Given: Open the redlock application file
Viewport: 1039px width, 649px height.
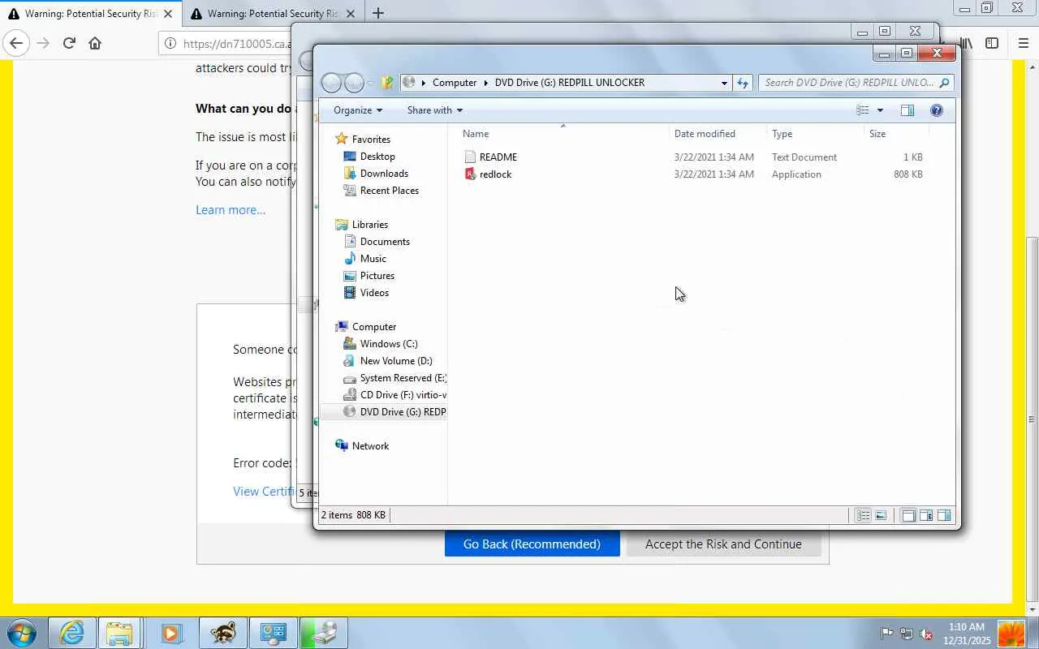Looking at the screenshot, I should [x=495, y=174].
